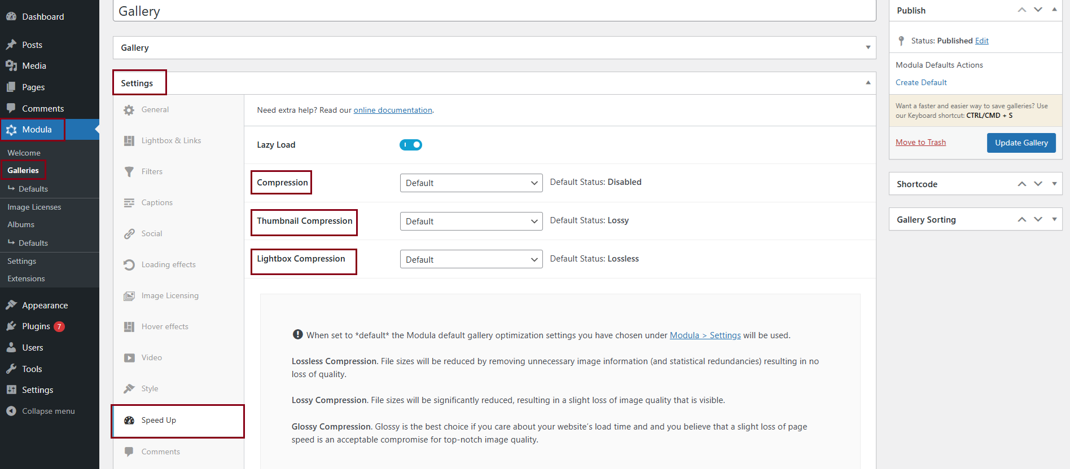
Task: Open Video settings play icon
Action: coord(129,358)
